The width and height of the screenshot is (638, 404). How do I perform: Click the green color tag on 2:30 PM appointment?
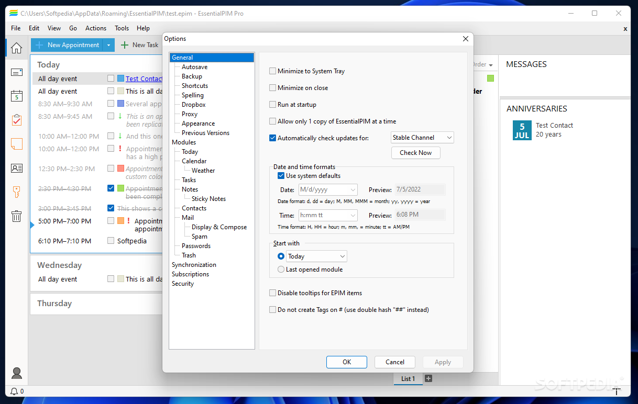pyautogui.click(x=121, y=188)
